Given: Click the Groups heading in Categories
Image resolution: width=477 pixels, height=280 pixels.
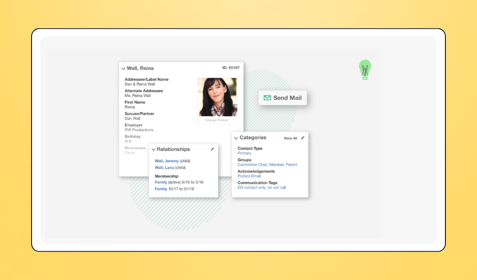Looking at the screenshot, I should click(x=244, y=160).
